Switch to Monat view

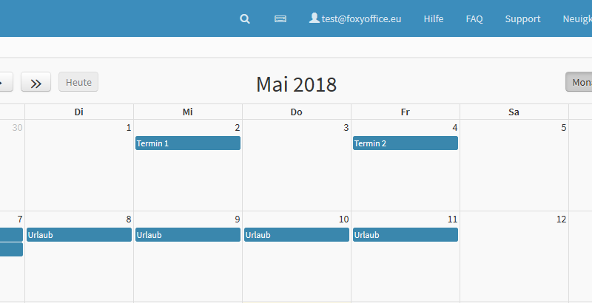[x=580, y=82]
